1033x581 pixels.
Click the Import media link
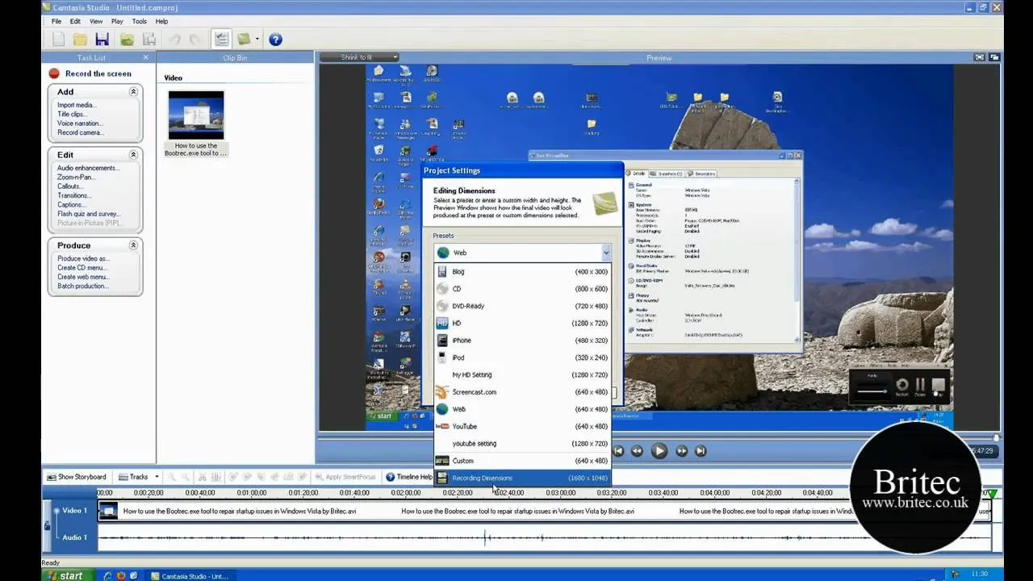[x=77, y=105]
